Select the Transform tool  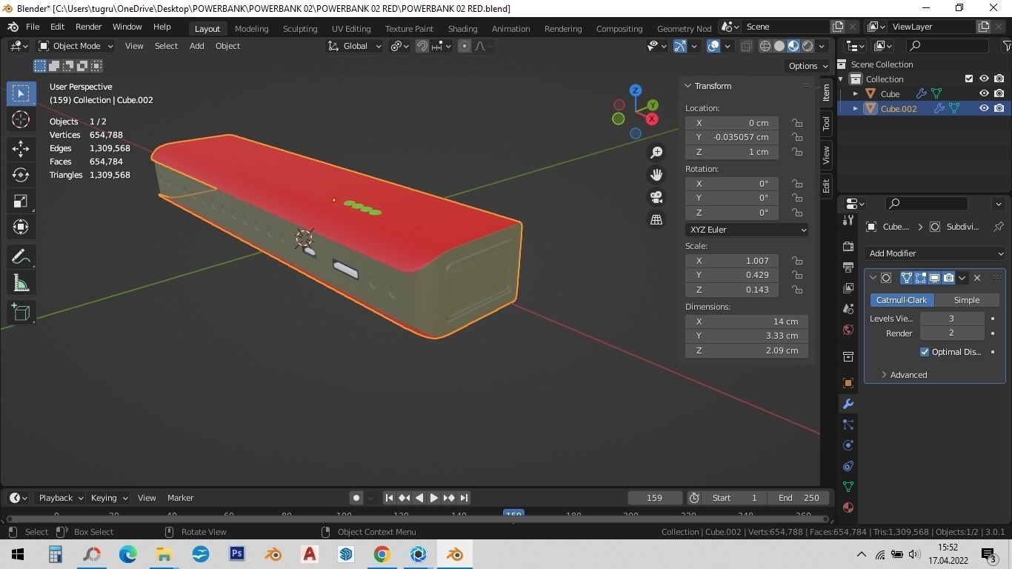pyautogui.click(x=21, y=227)
